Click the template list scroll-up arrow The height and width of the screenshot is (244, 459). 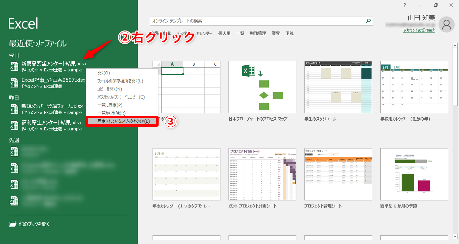pyautogui.click(x=455, y=45)
